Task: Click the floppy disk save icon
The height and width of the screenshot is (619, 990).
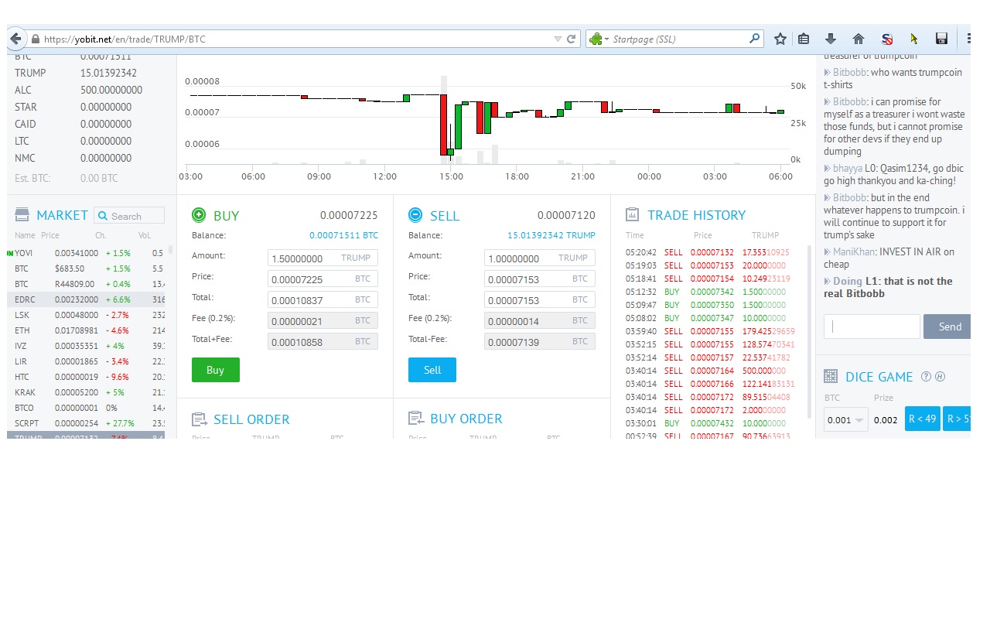Action: (941, 39)
